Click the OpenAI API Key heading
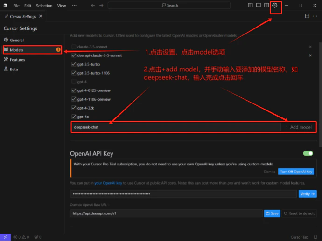Image resolution: width=322 pixels, height=241 pixels. tap(91, 154)
